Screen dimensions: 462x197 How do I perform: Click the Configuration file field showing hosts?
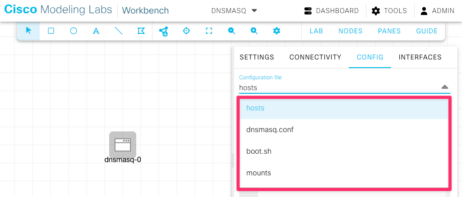(x=344, y=87)
